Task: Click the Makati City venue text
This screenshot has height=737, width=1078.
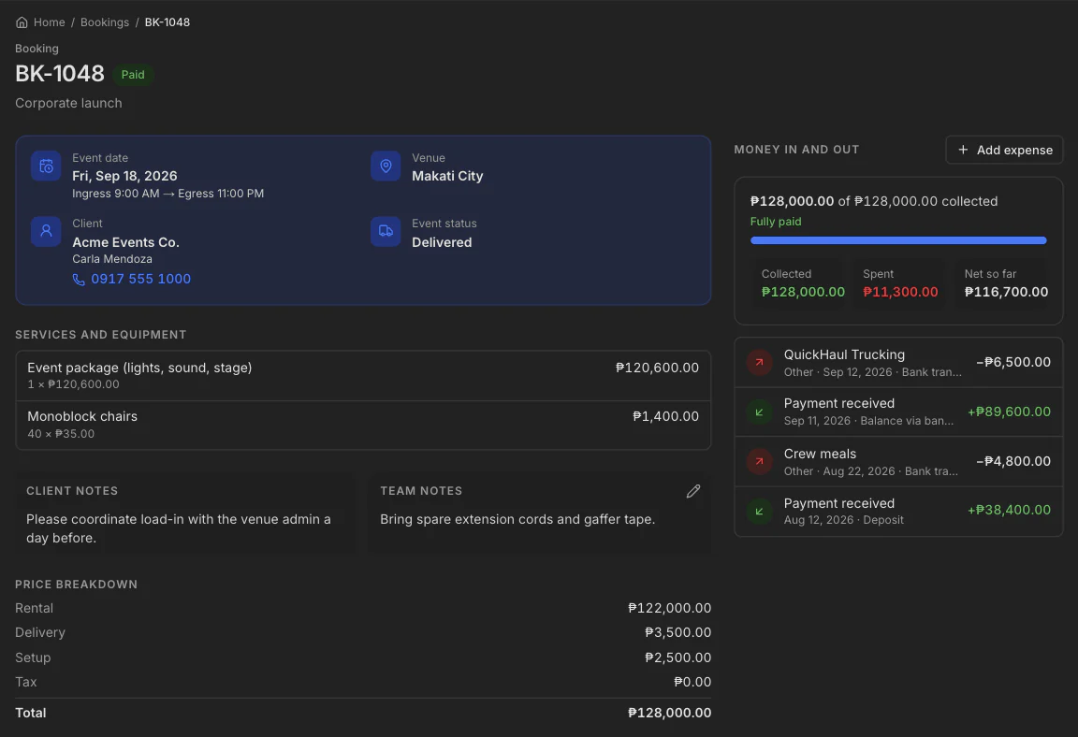Action: (x=447, y=176)
